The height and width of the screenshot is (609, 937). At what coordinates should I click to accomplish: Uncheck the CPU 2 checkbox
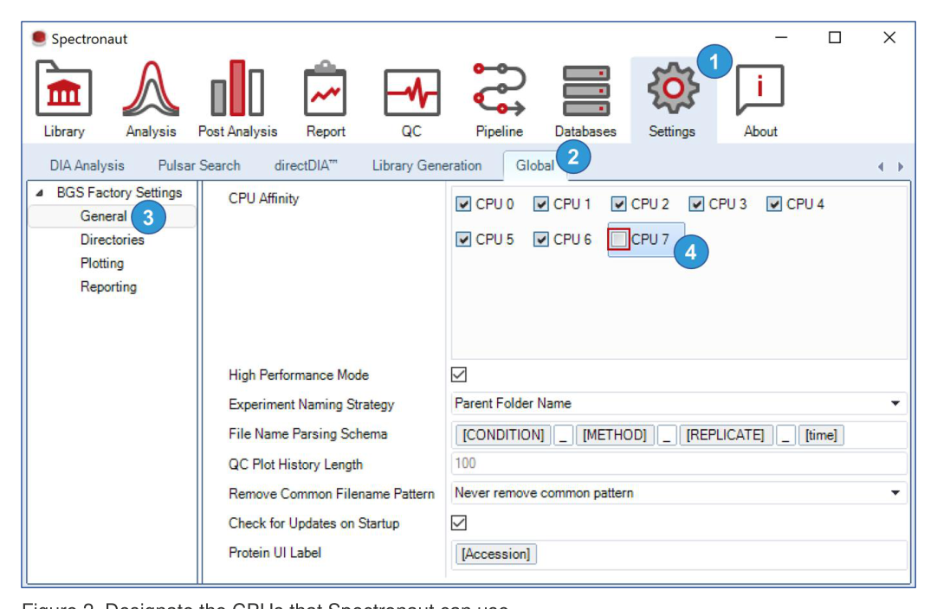click(x=618, y=204)
